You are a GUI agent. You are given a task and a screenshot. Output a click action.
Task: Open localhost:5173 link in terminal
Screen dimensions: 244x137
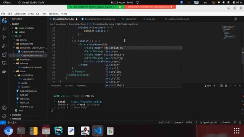87,102
